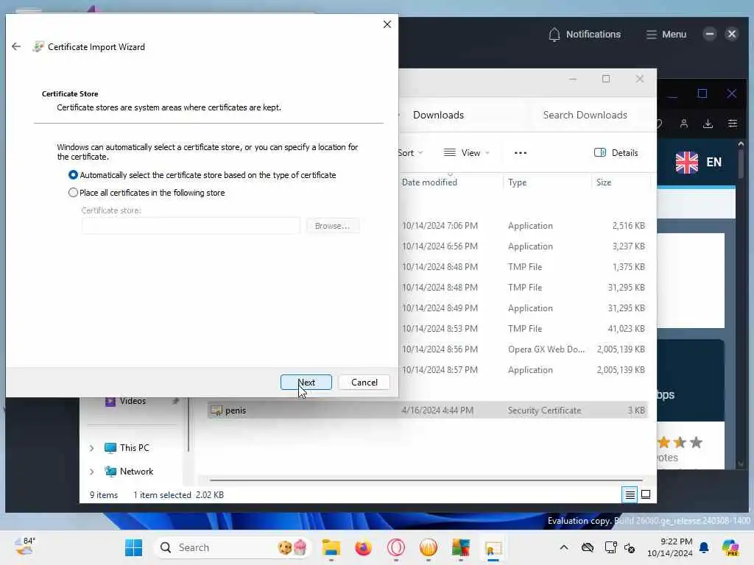Expand Network tree node
754x565 pixels.
pyautogui.click(x=91, y=472)
